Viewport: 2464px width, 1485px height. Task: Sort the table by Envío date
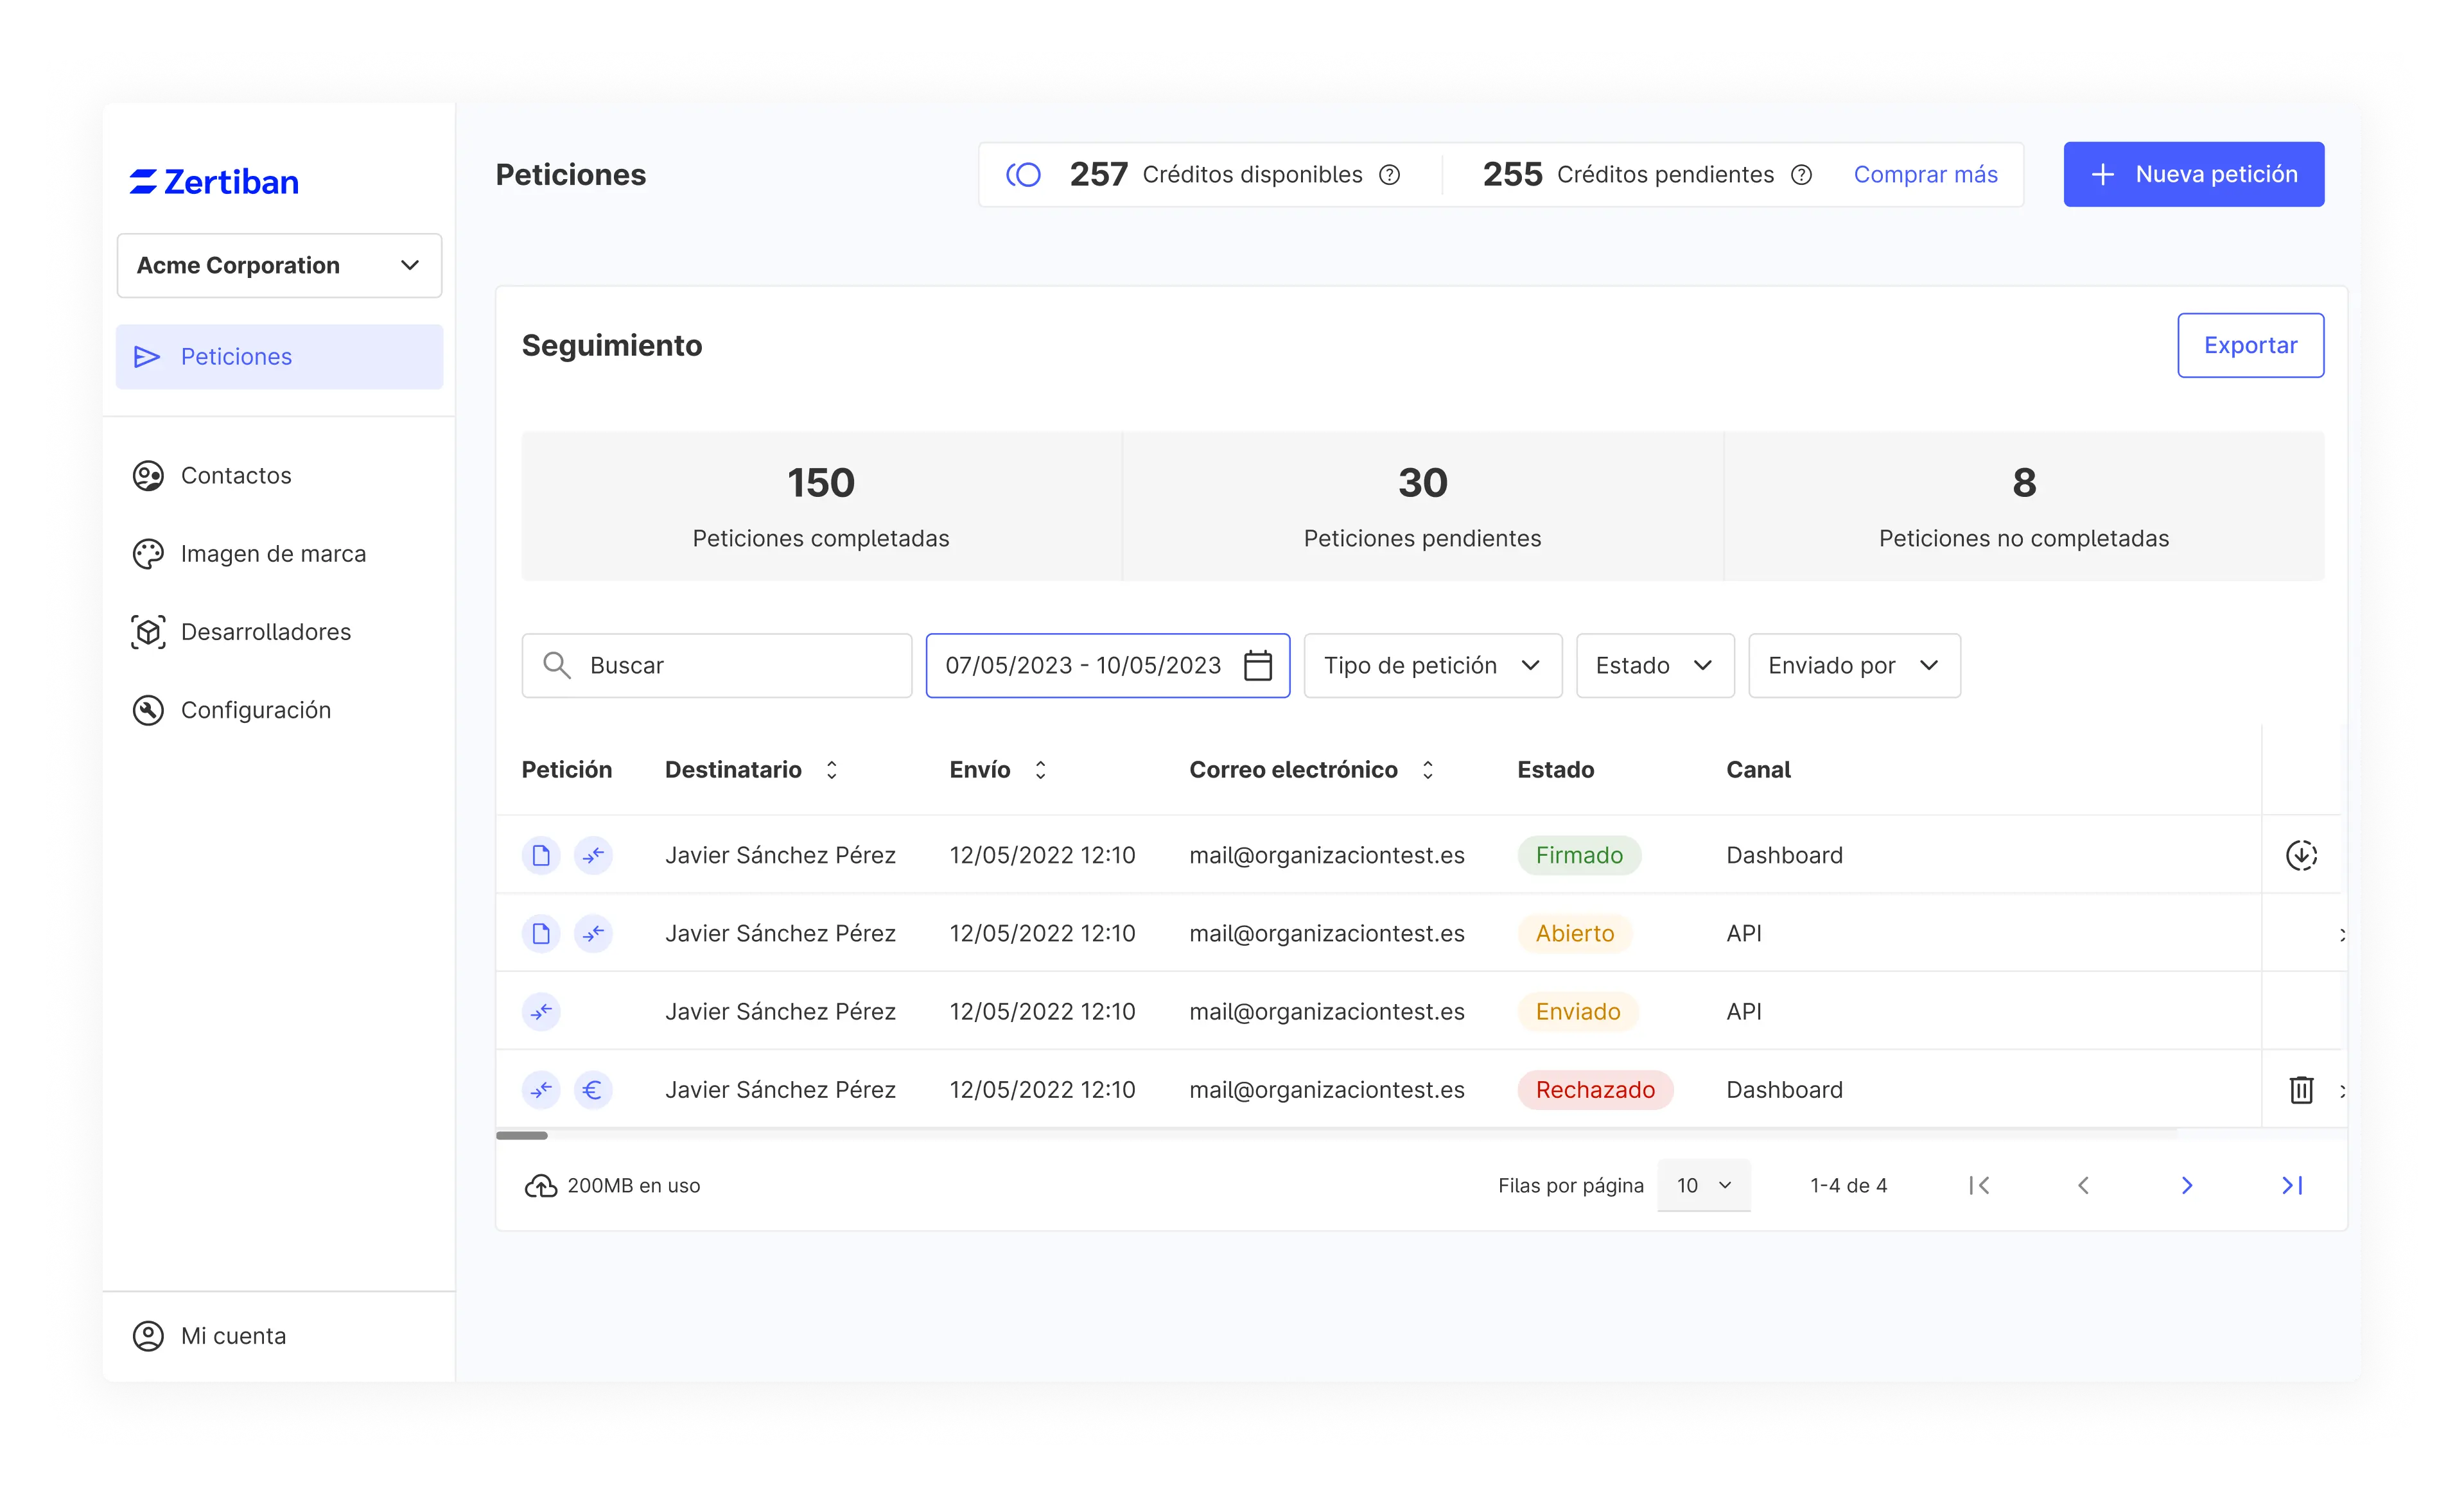coord(1040,769)
